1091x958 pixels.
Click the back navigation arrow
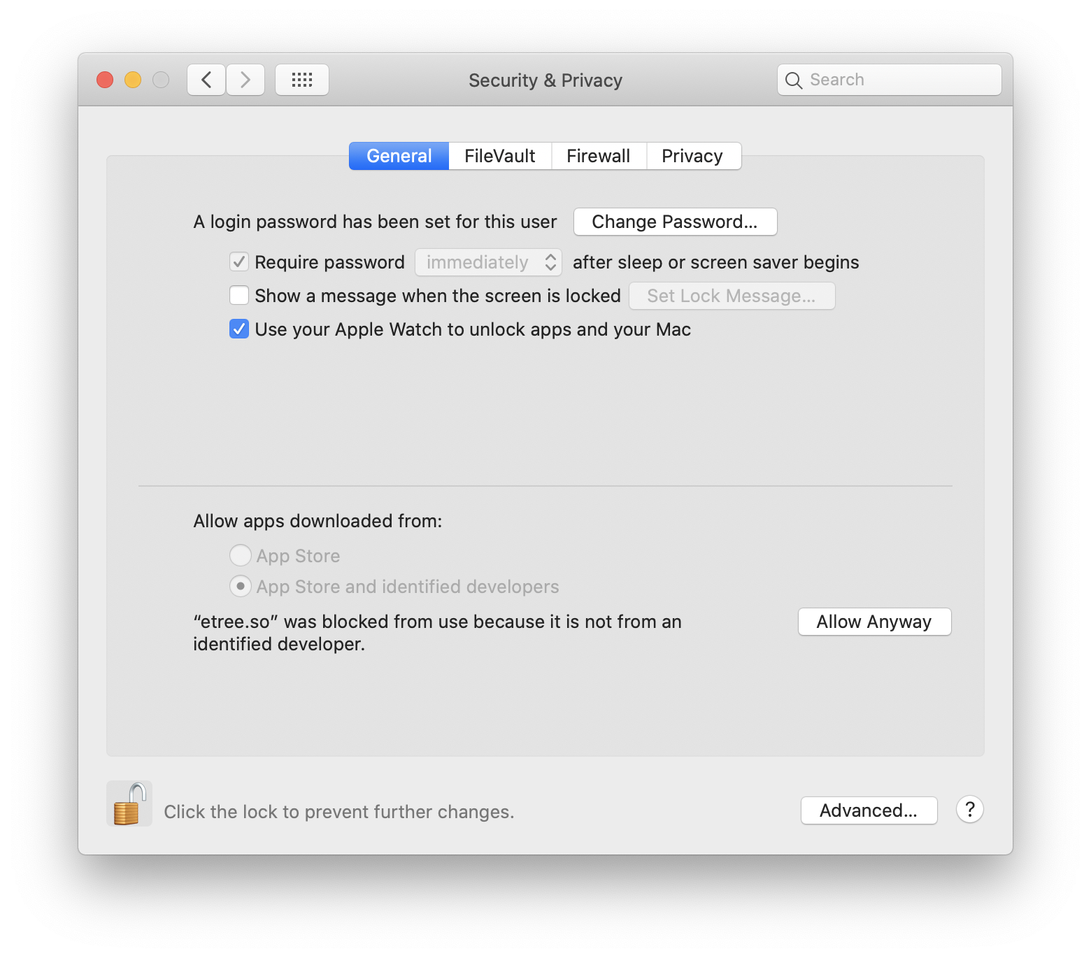pos(206,80)
